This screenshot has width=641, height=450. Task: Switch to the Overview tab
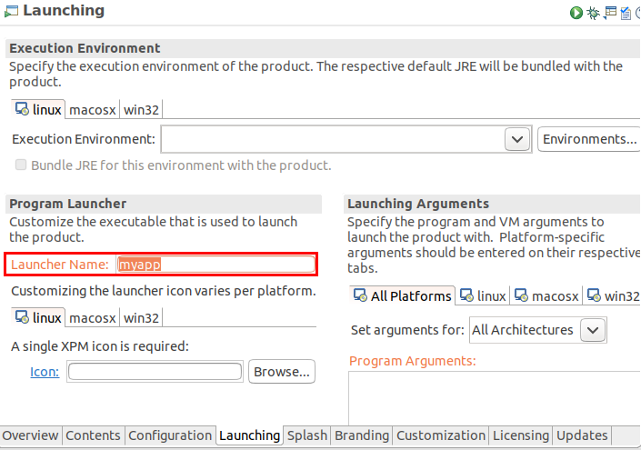pos(30,435)
